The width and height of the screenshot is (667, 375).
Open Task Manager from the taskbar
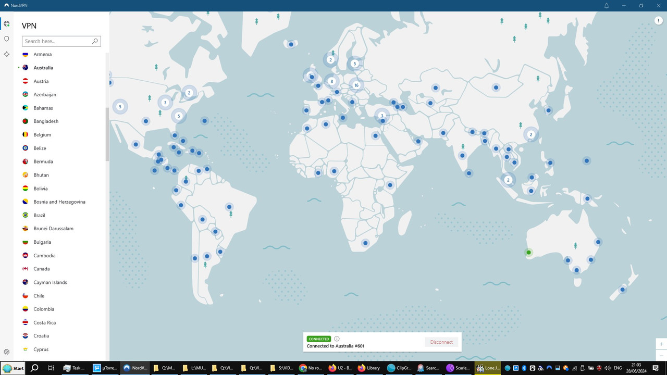coord(75,368)
